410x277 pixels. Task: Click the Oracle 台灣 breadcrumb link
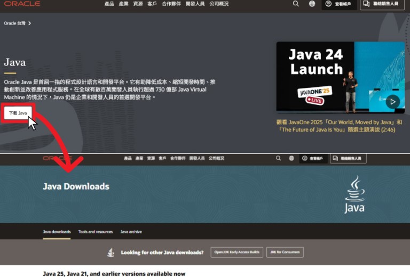14,23
